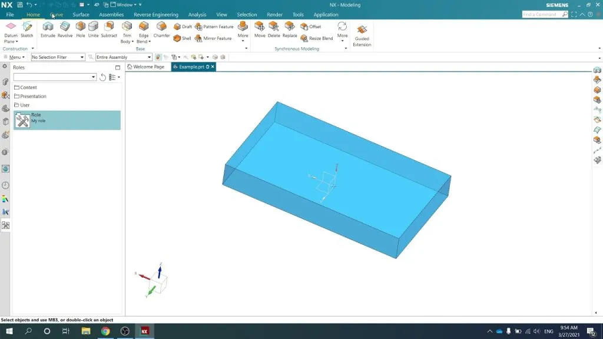
Task: Choose the Unite boolean tool
Action: (x=93, y=29)
